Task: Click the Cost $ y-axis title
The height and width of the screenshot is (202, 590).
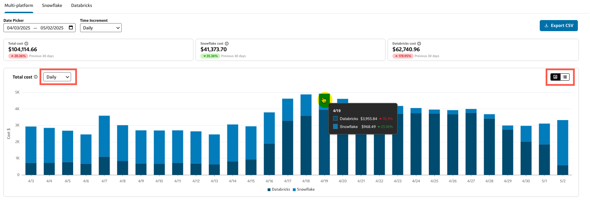Action: [9, 134]
